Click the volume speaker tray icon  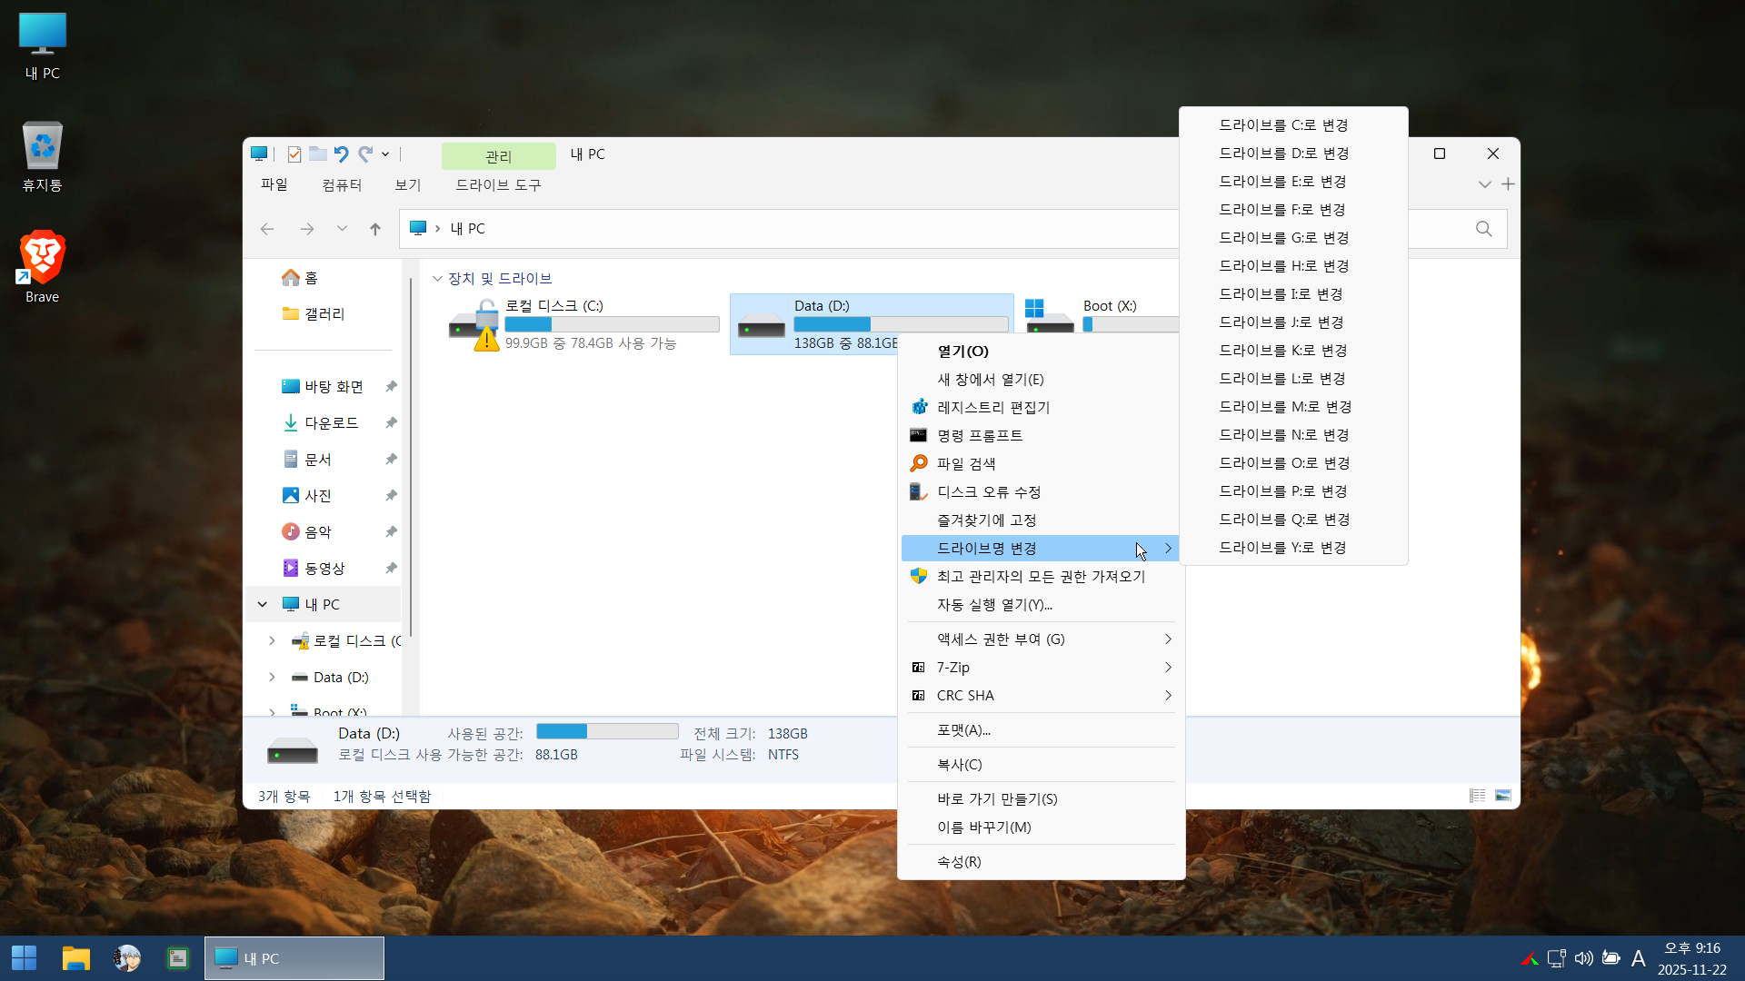click(1583, 958)
